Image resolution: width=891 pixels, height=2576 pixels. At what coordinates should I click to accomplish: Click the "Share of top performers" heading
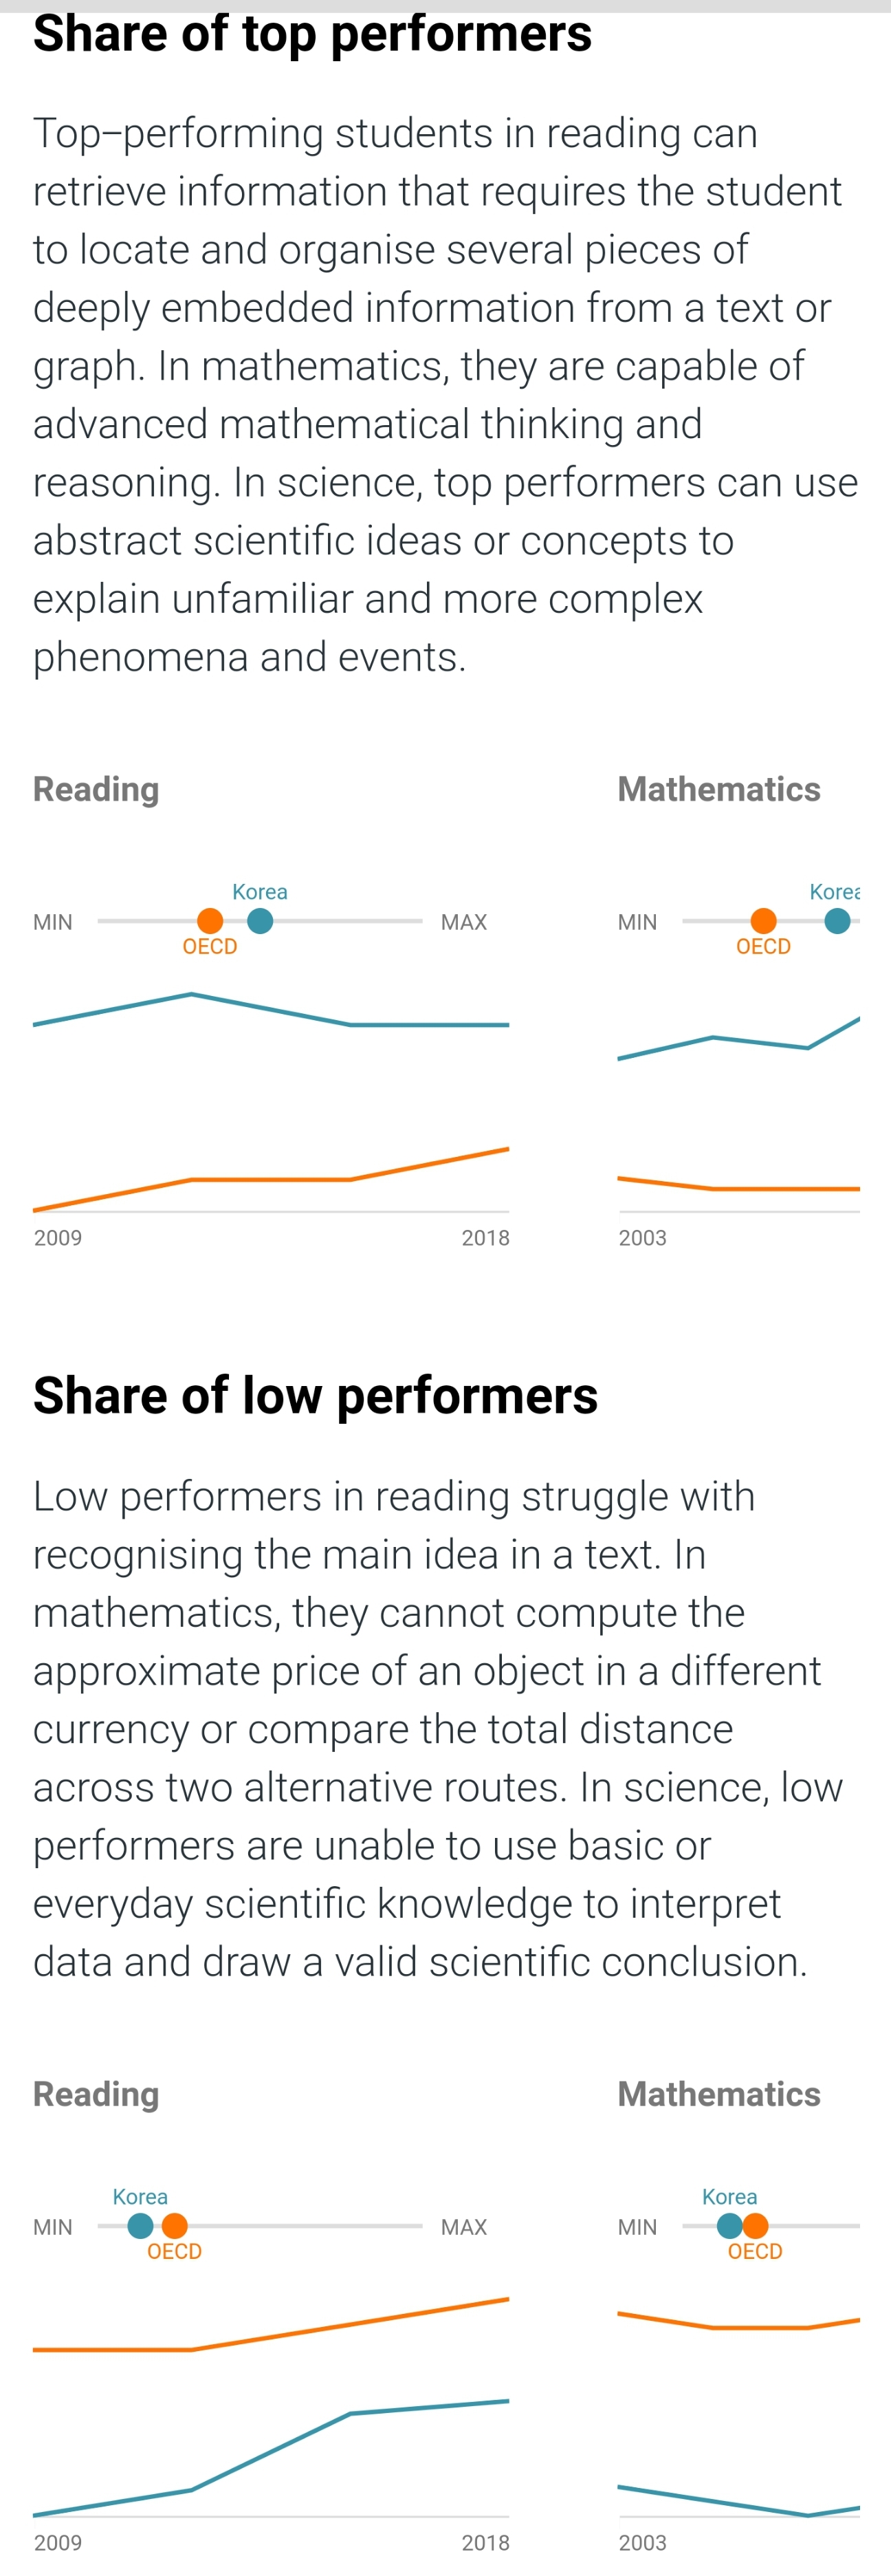coord(312,34)
